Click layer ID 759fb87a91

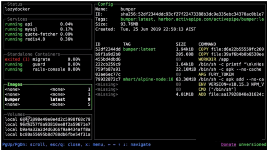(x=108, y=69)
